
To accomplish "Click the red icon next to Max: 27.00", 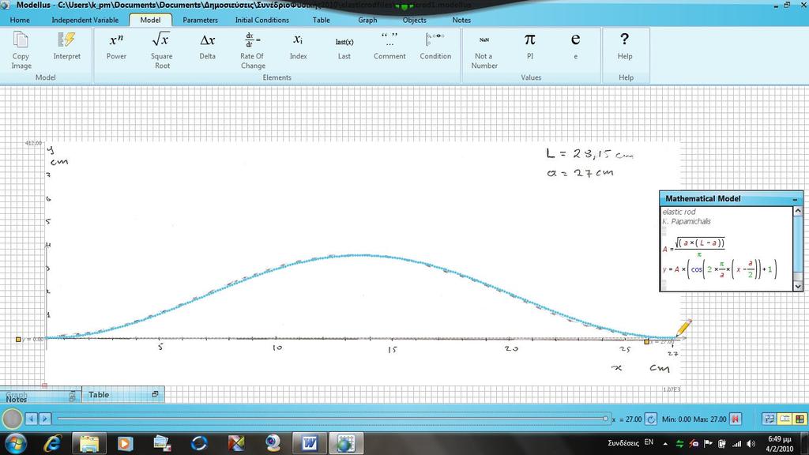I will point(736,419).
